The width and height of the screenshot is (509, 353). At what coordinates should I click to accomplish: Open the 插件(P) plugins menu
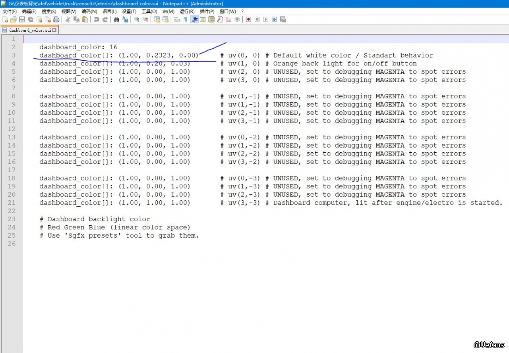point(207,12)
